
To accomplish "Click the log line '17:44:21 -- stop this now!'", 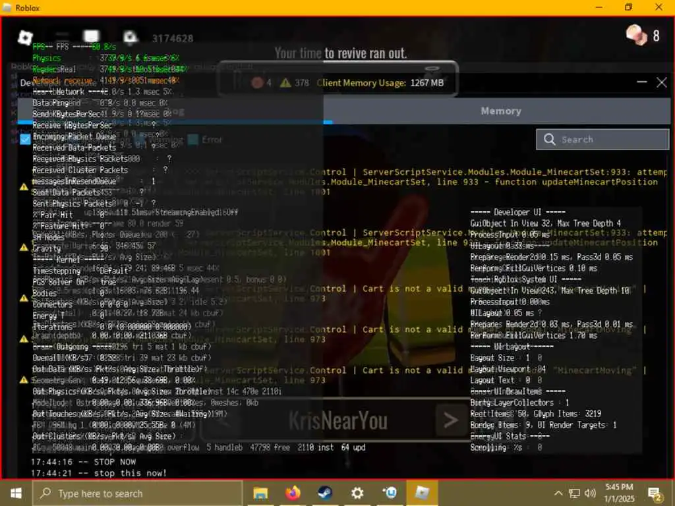I will coord(99,473).
